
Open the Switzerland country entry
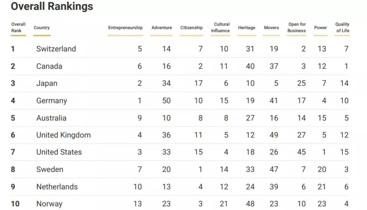click(x=56, y=49)
